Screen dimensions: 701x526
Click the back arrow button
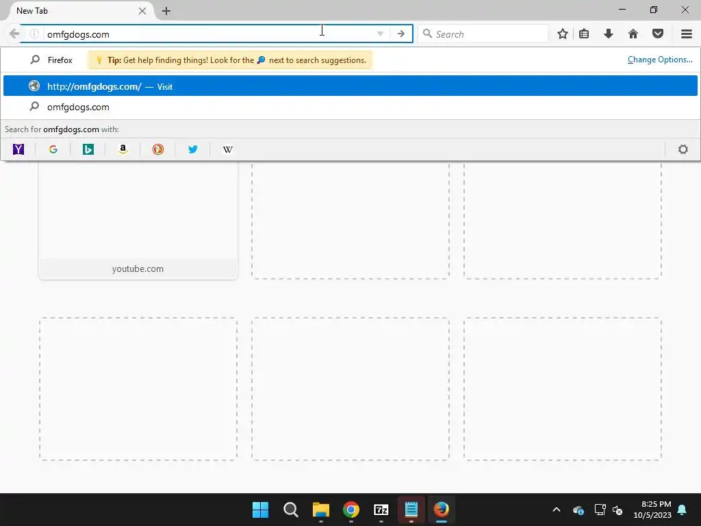pyautogui.click(x=14, y=34)
